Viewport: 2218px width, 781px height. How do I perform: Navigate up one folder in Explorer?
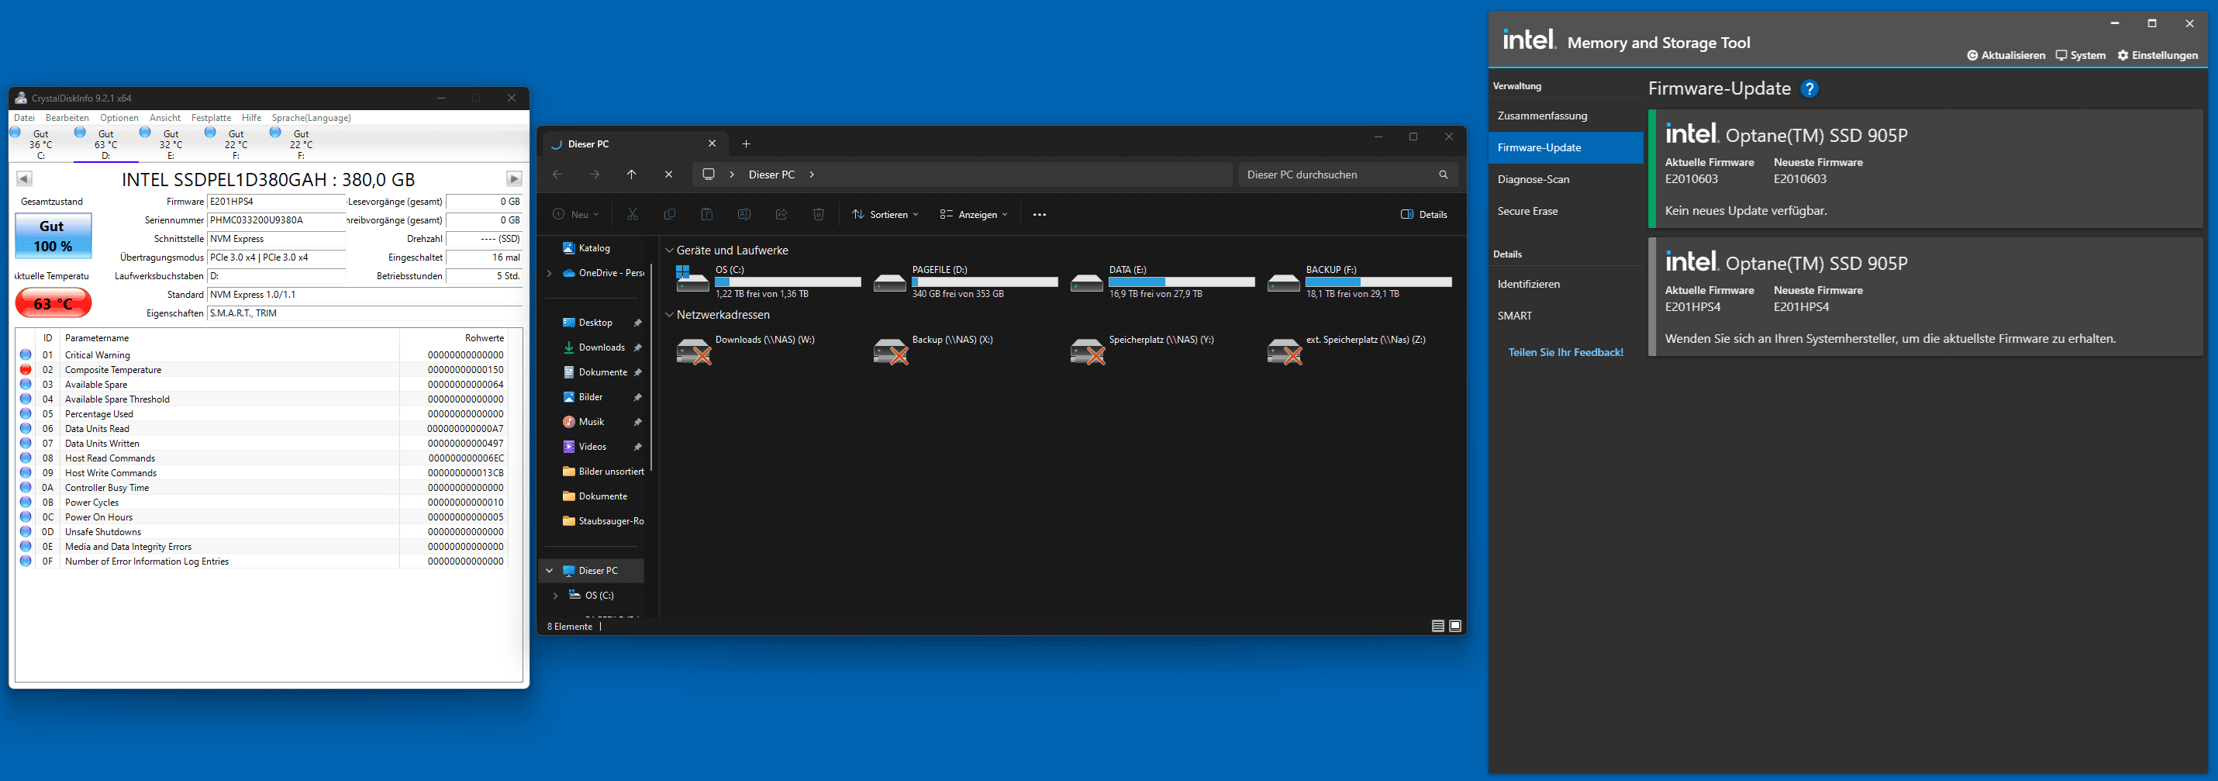[631, 174]
